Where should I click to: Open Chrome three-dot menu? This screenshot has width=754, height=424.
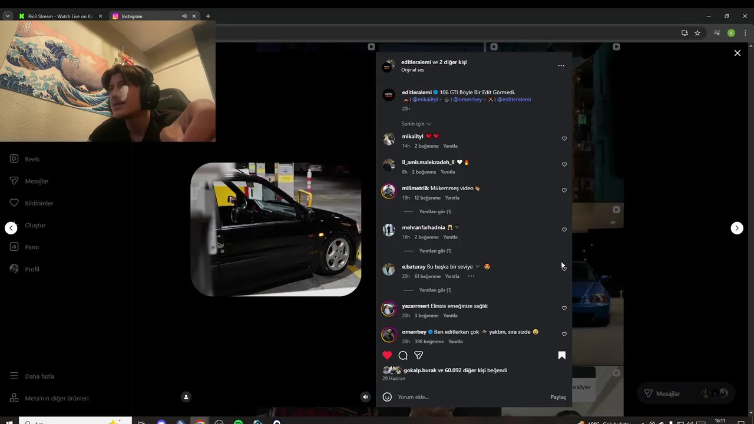pyautogui.click(x=744, y=33)
